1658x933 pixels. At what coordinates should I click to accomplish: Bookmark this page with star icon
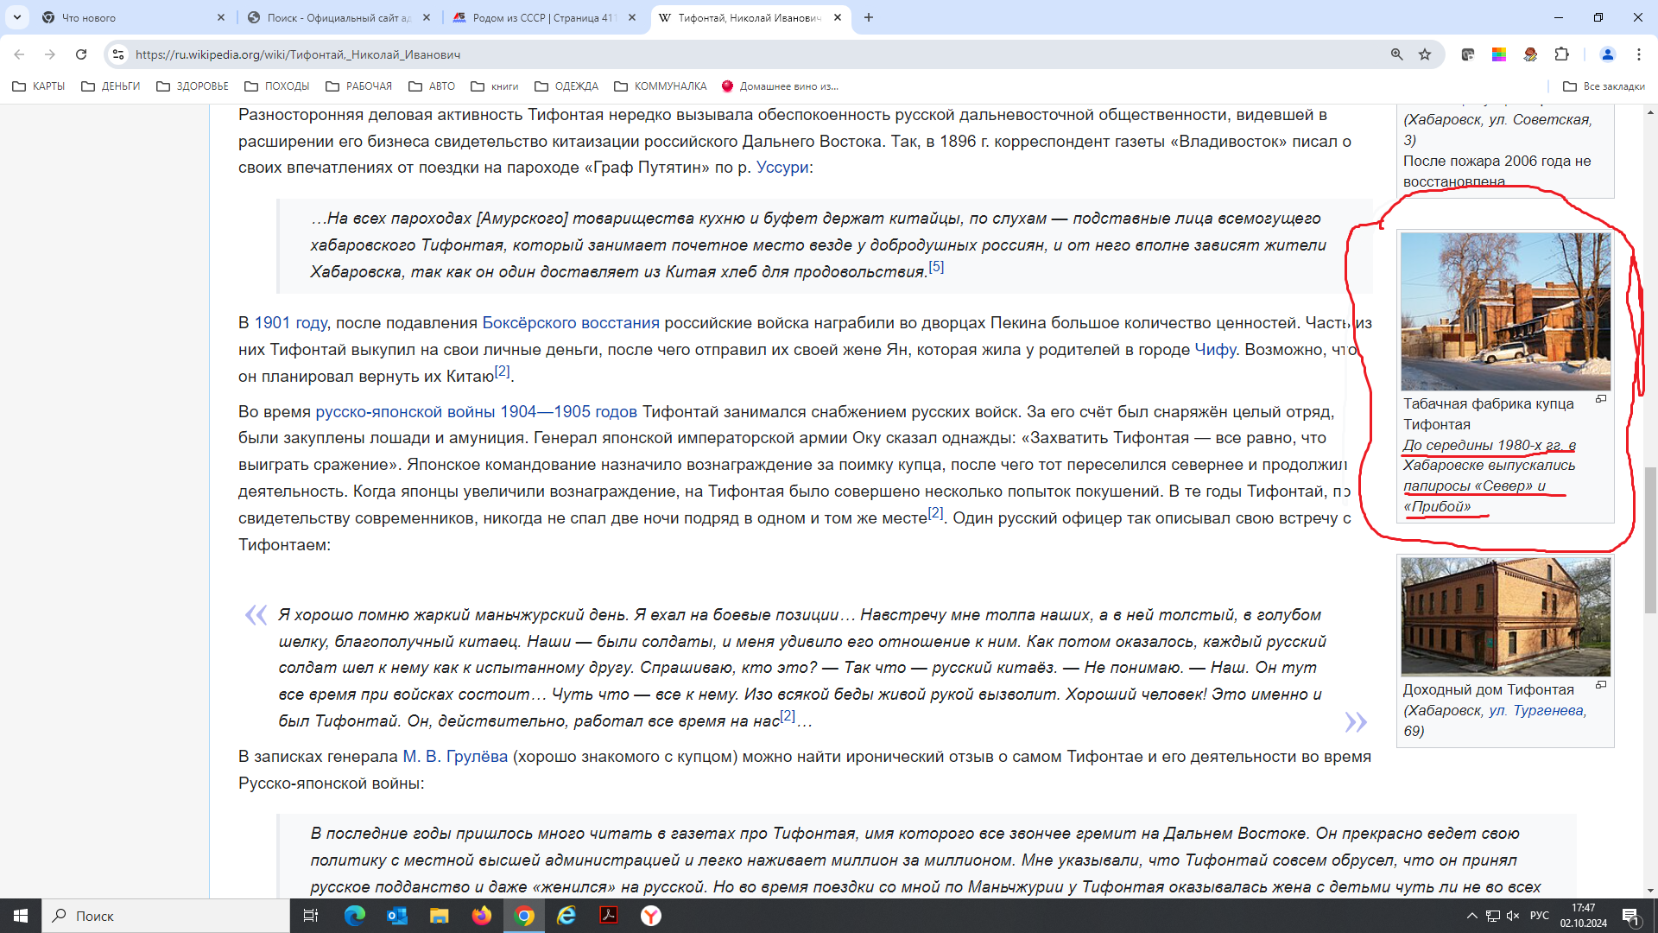[x=1425, y=54]
